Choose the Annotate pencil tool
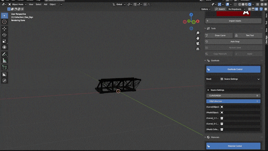 pos(4,54)
